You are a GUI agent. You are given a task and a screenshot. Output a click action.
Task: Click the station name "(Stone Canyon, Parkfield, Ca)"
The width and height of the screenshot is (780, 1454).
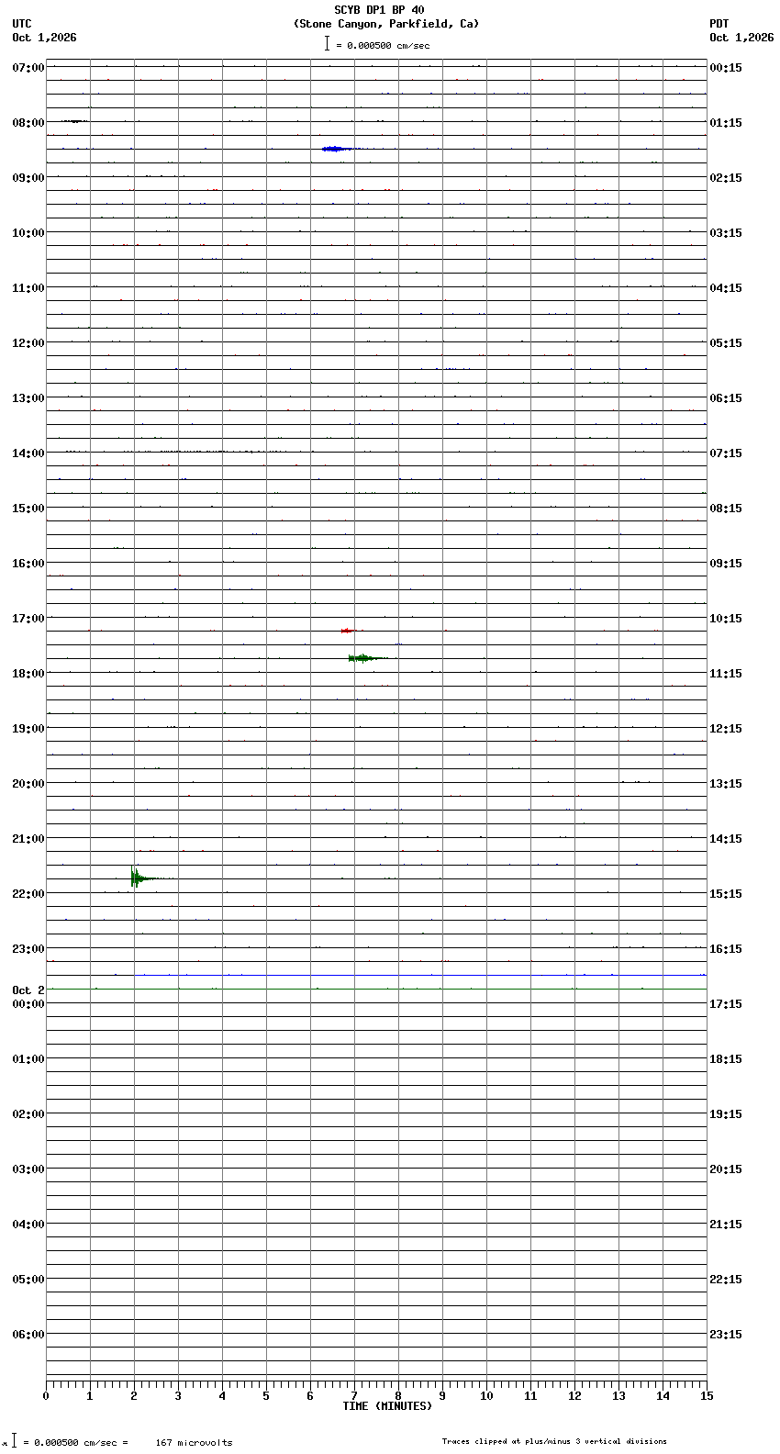click(386, 24)
